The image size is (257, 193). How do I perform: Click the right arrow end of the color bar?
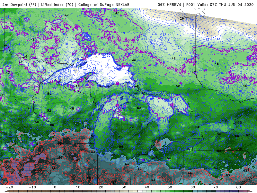(x=250, y=191)
